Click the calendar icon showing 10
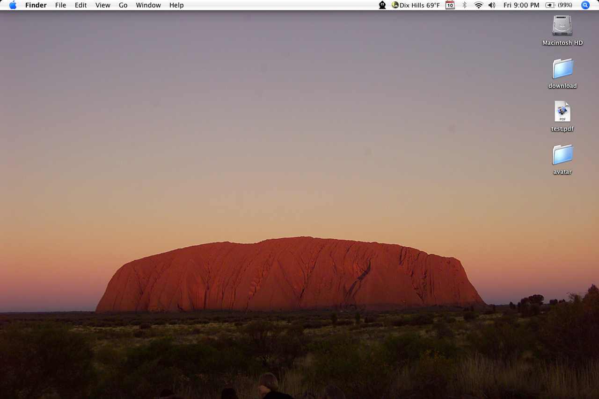 coord(450,5)
